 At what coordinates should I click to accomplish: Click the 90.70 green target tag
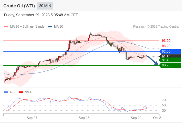(x=170, y=65)
